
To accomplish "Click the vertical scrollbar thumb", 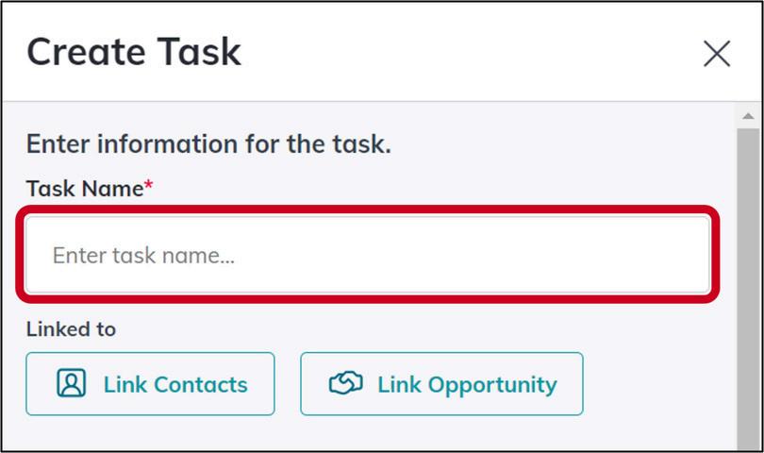I will click(747, 283).
